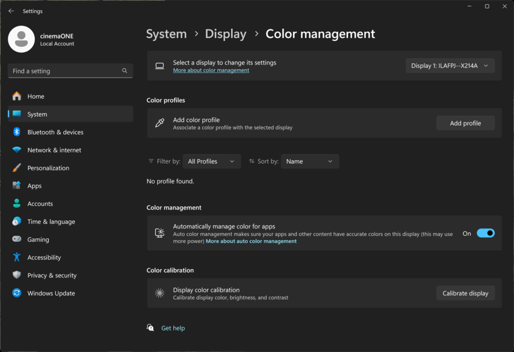Click the Accessibility figure icon
Screen dimensions: 514x352
click(17, 258)
